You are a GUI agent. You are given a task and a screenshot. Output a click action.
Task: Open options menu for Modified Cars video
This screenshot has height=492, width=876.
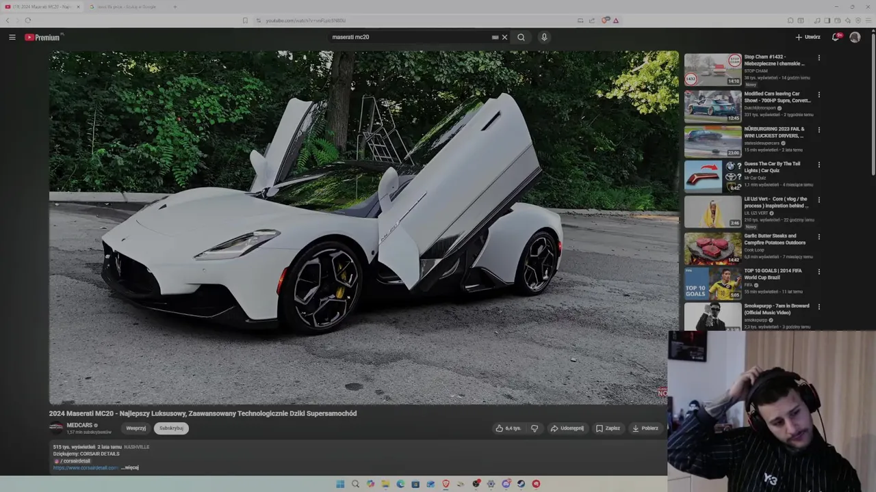pos(819,94)
